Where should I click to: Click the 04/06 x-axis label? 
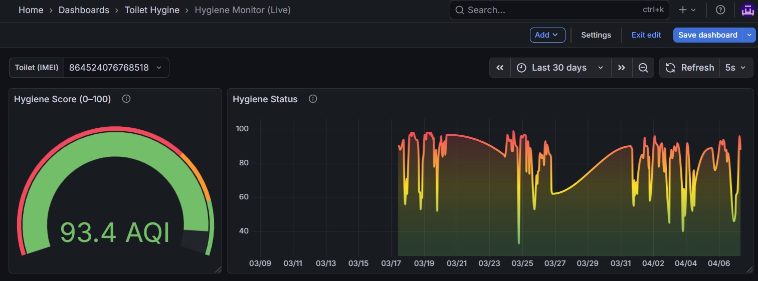pos(718,263)
